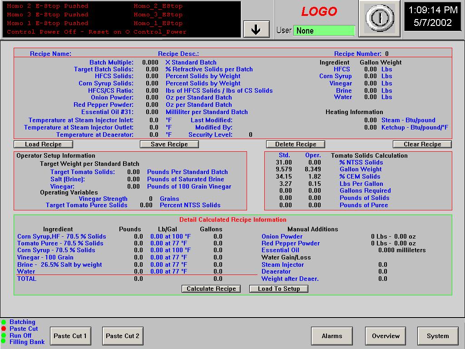Click Save Recipe button

coord(169,144)
